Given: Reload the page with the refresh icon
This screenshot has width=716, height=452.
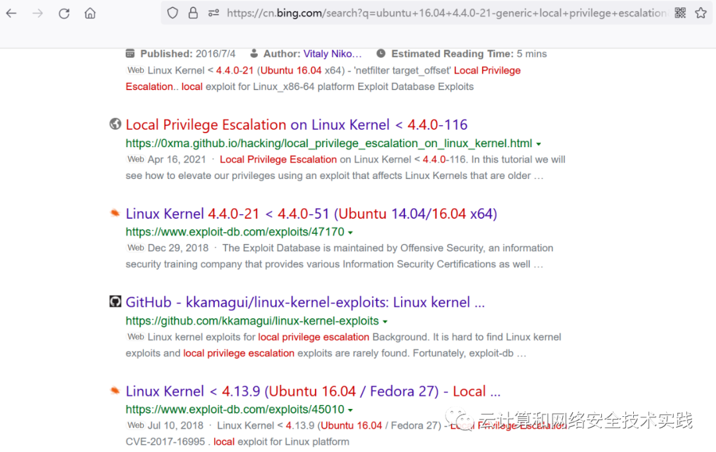Looking at the screenshot, I should [64, 13].
